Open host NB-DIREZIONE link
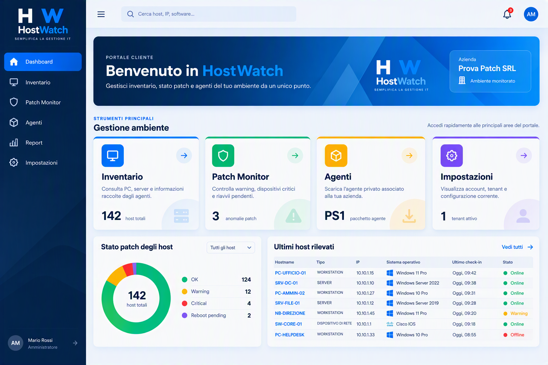The image size is (548, 365). click(290, 313)
